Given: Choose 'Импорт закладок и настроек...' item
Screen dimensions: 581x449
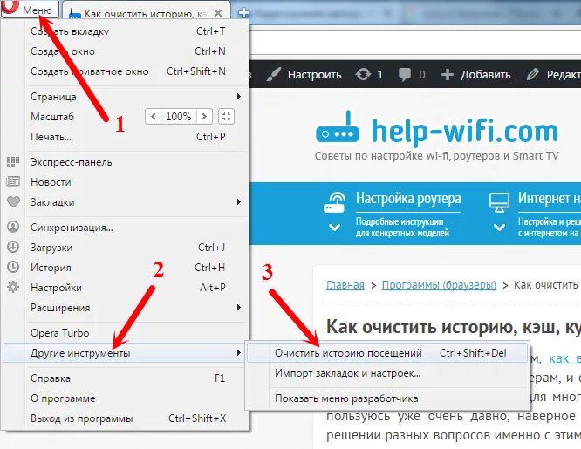Looking at the screenshot, I should pos(387,373).
